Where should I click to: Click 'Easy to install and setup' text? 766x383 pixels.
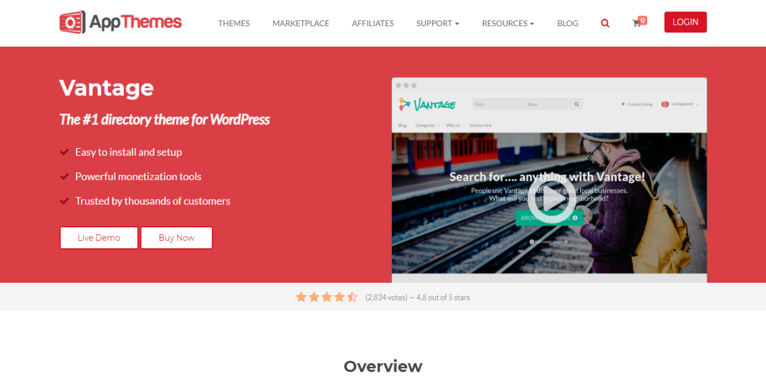(x=128, y=152)
